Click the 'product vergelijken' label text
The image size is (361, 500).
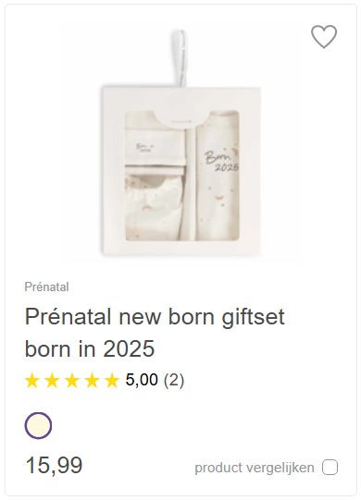point(255,468)
